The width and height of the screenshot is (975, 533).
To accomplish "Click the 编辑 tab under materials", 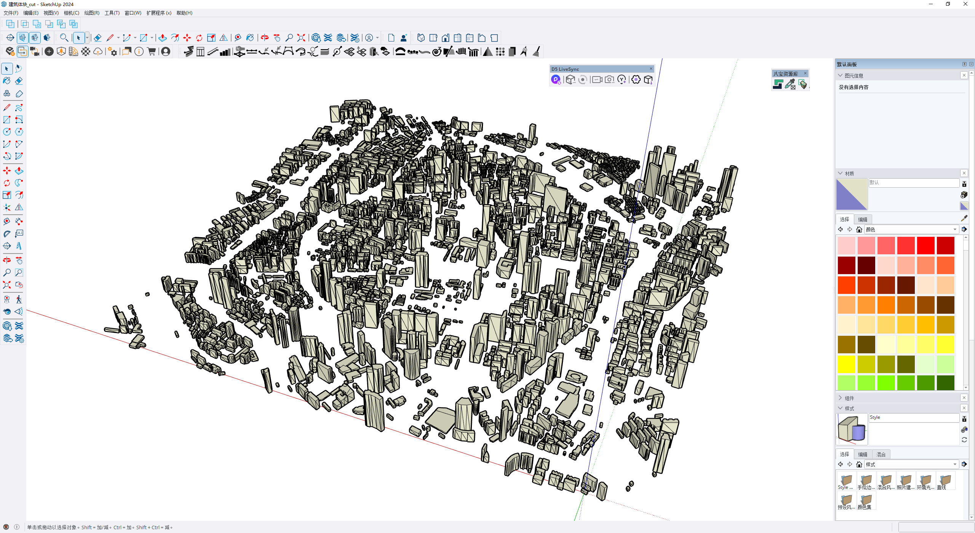I will pyautogui.click(x=863, y=219).
